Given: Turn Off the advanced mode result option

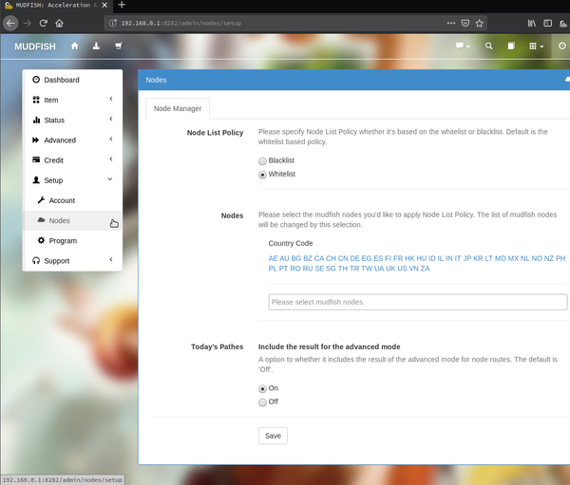Looking at the screenshot, I should point(262,402).
